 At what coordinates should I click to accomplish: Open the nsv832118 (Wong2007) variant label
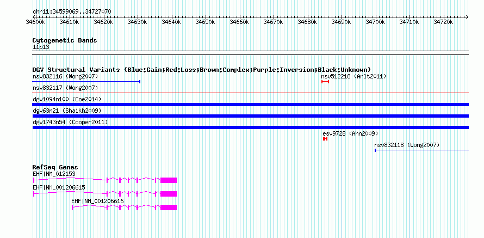(407, 145)
